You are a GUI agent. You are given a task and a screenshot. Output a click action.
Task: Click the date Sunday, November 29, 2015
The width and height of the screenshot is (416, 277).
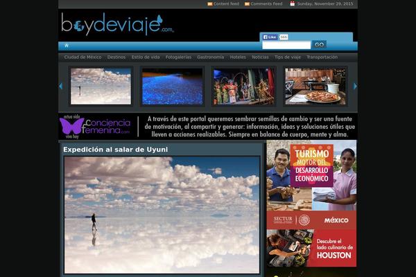tap(325, 4)
